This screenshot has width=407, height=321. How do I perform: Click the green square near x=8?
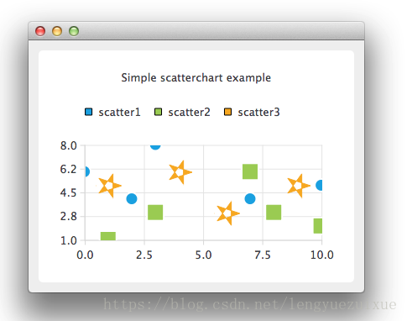[274, 213]
